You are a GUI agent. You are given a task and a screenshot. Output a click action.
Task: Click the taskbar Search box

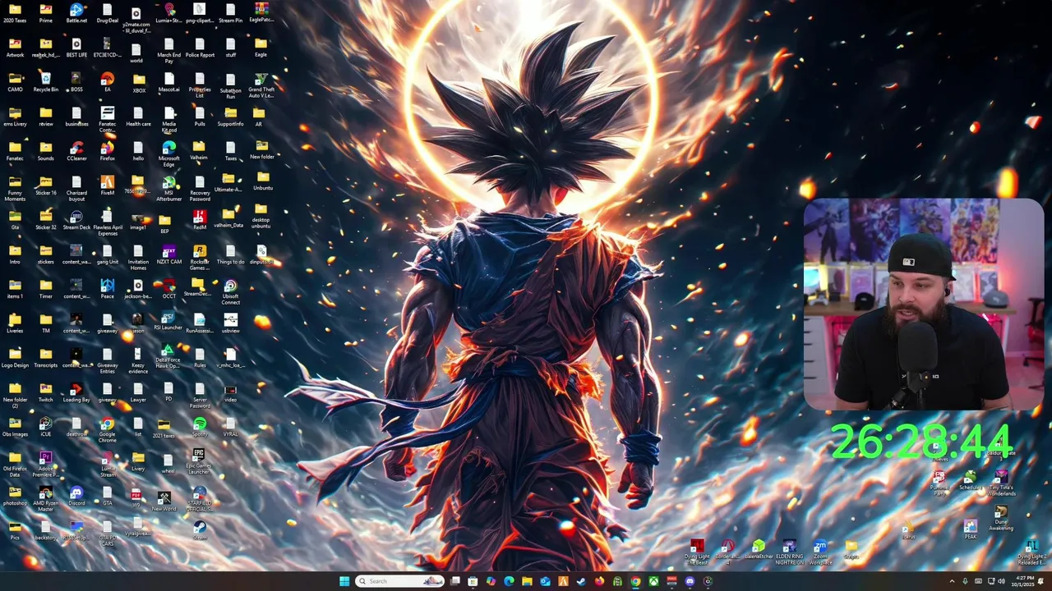coord(400,581)
